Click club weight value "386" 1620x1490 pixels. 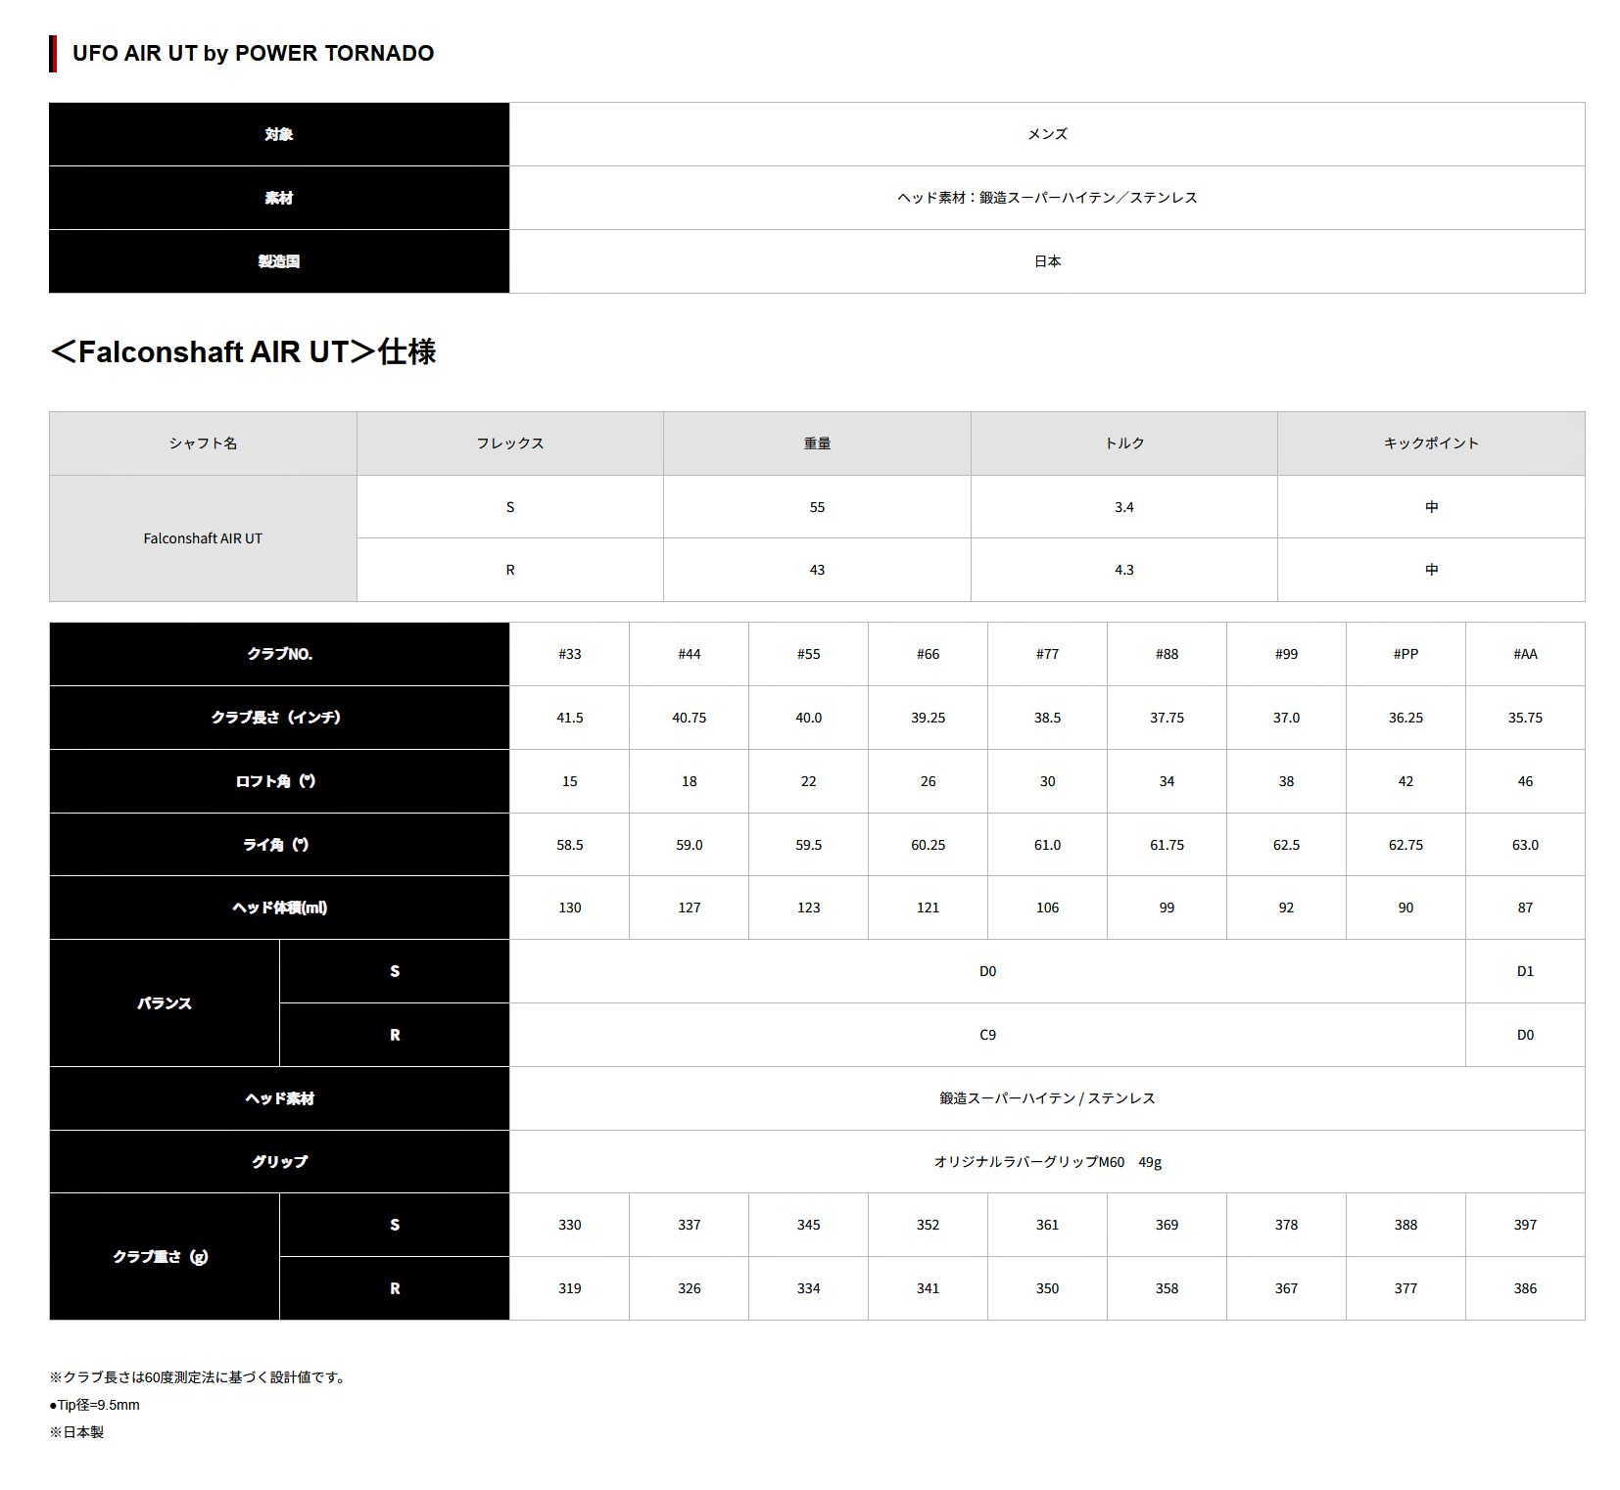(1525, 1288)
